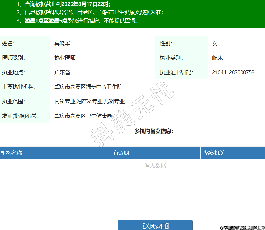This screenshot has width=265, height=230.
Task: Click the 性别 field label
Action: [x=166, y=43]
